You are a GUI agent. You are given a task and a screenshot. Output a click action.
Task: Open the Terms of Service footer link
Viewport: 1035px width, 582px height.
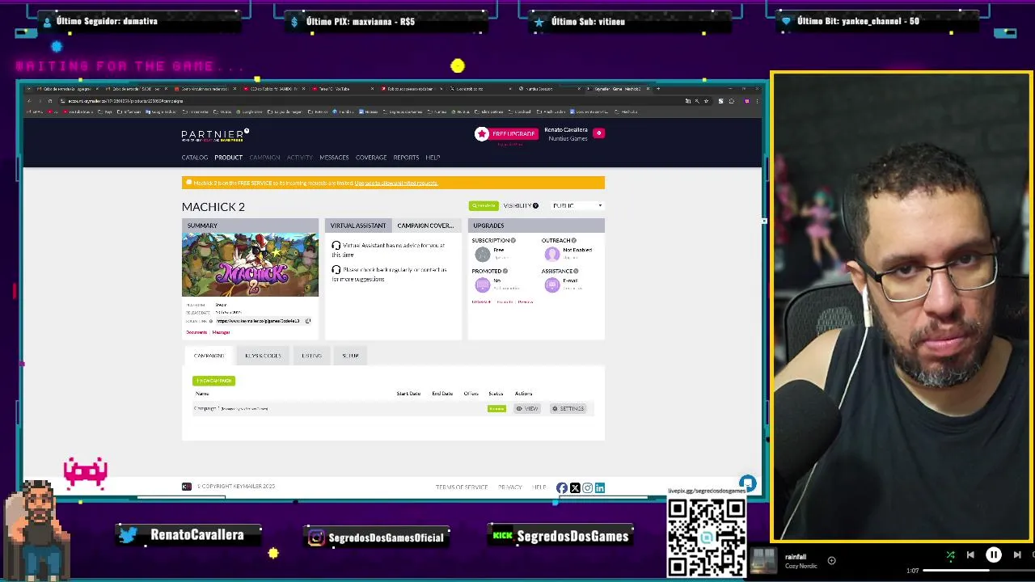(x=462, y=487)
